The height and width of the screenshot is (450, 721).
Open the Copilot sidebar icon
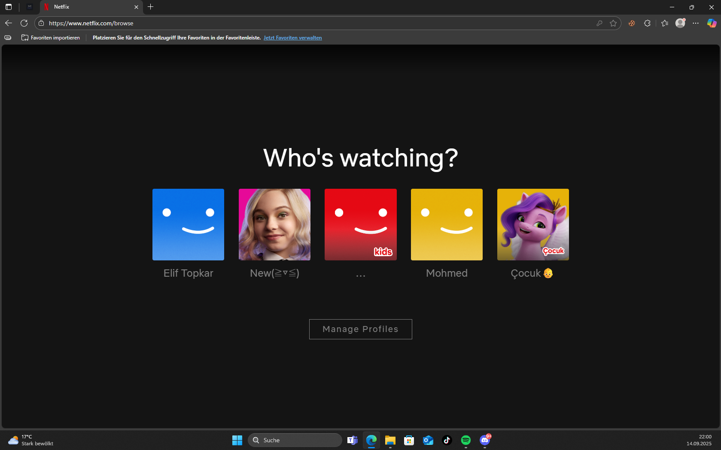[x=712, y=23]
